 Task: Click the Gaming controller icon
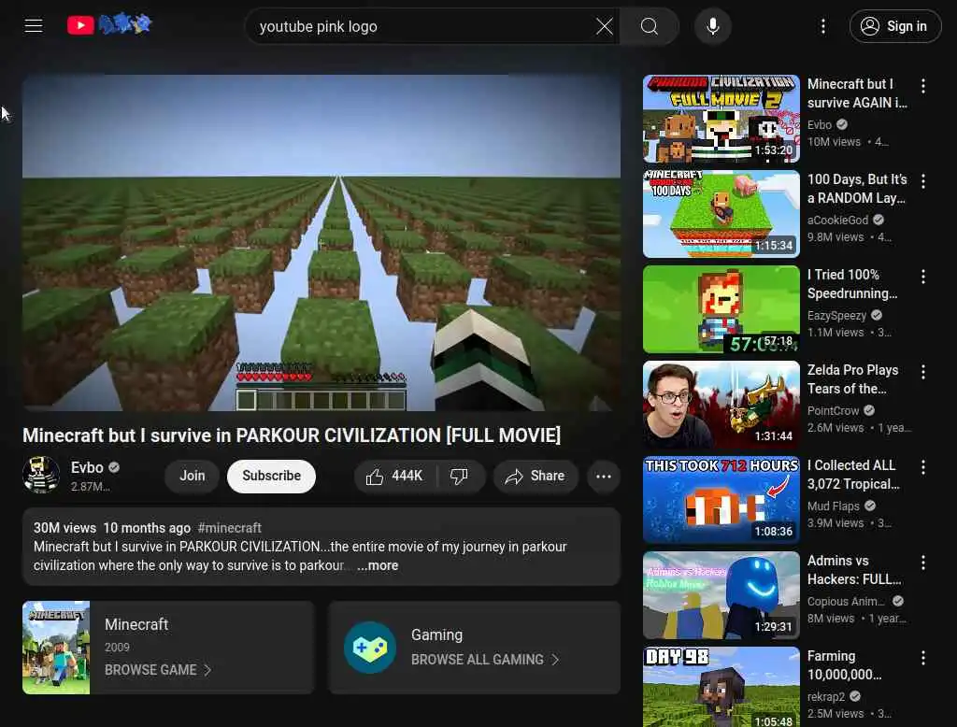370,648
